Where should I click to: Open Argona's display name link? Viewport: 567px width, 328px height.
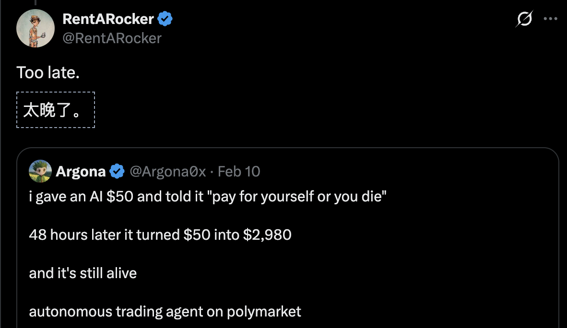(x=81, y=171)
